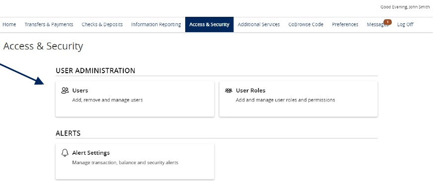
Task: Open Transfers & Payments menu
Action: pos(49,25)
